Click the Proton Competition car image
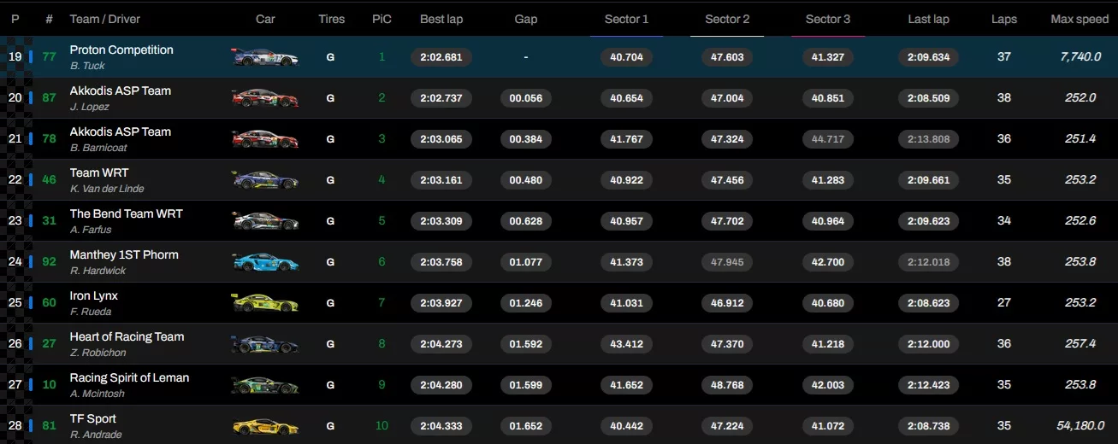Screen dimensions: 1118x444 click(265, 57)
